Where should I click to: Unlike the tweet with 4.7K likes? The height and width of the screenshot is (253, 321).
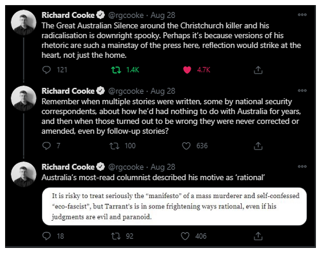187,70
